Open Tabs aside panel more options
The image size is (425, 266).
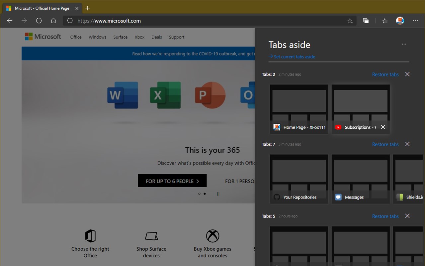coord(404,44)
